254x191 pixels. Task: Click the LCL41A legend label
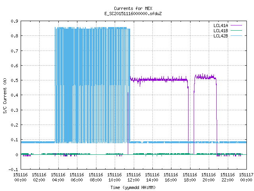tap(221, 25)
